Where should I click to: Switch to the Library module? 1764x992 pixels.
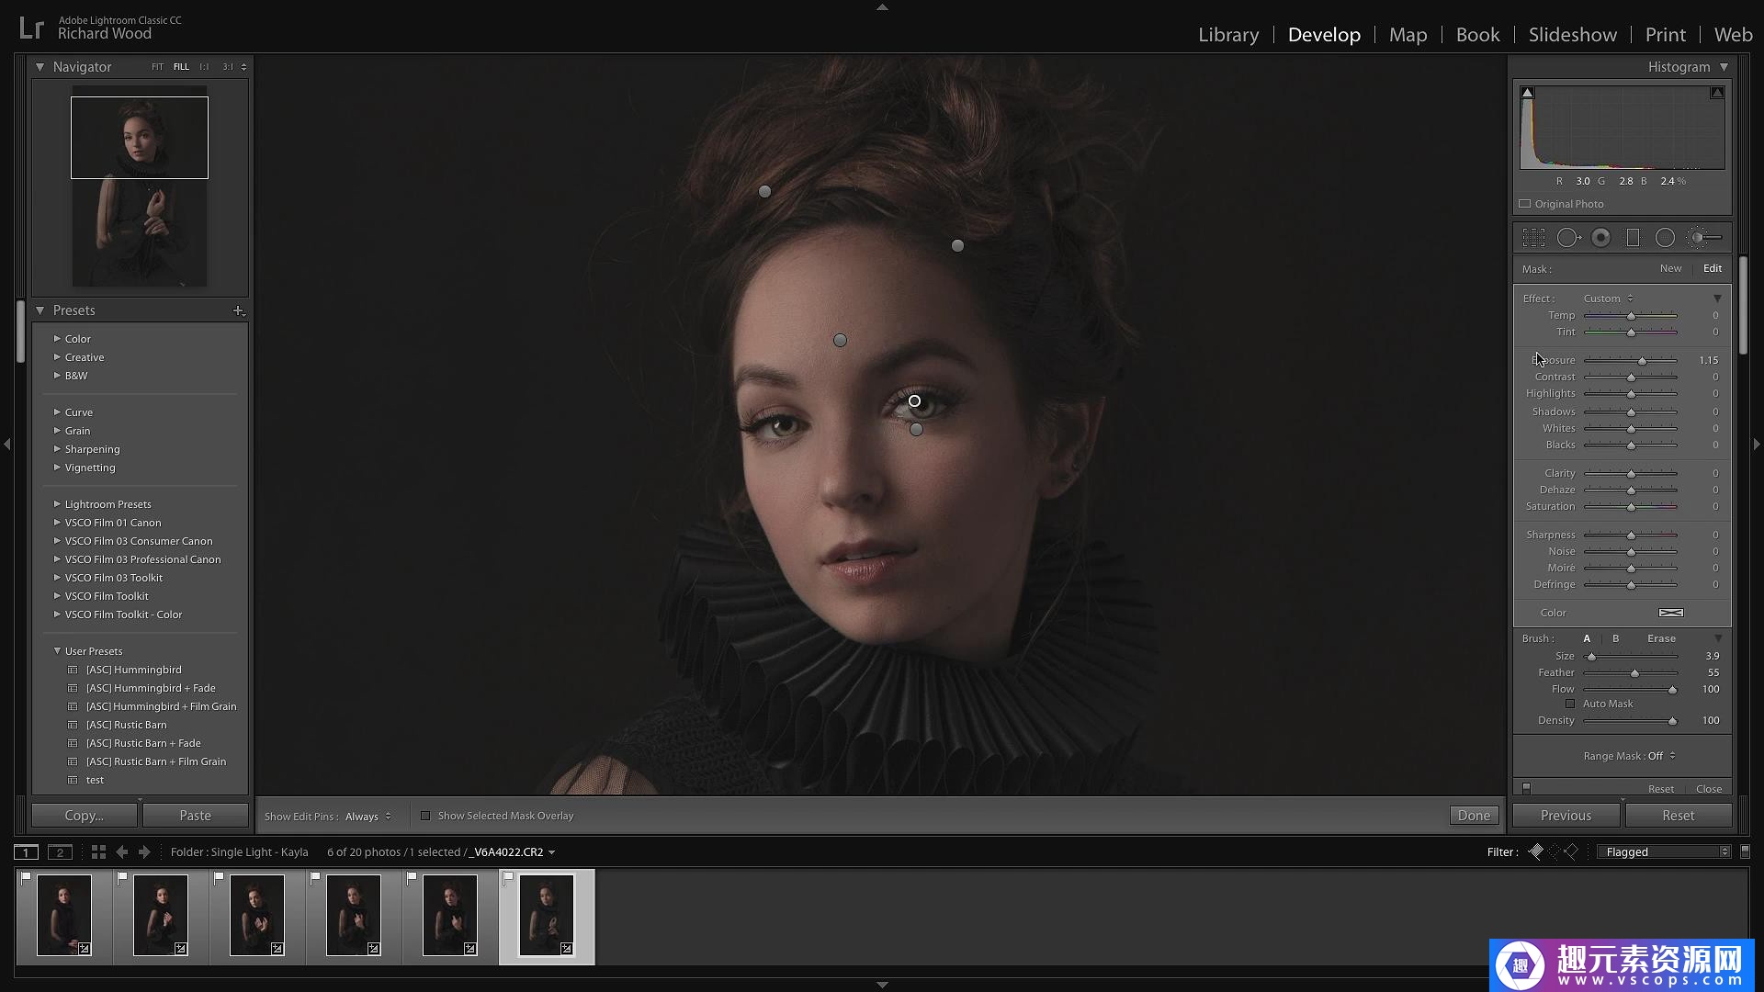(1227, 35)
